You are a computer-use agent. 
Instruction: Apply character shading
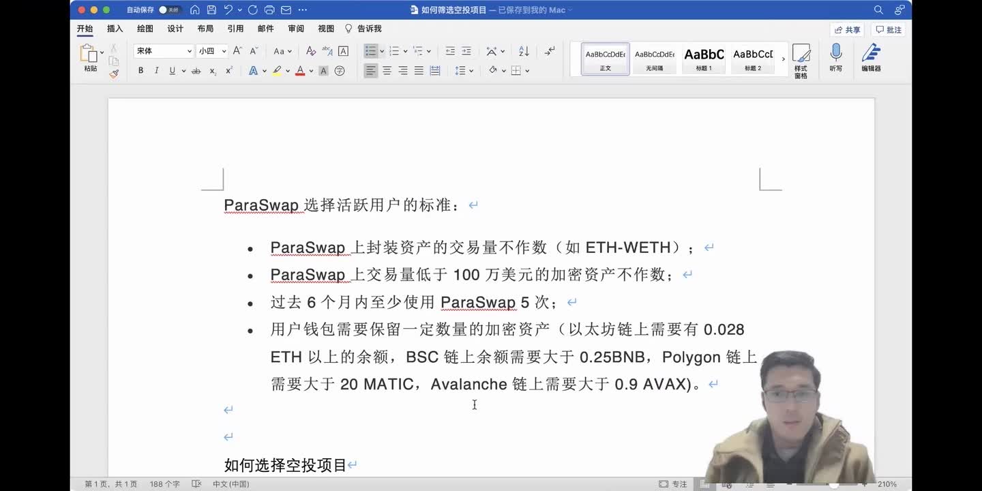pos(323,71)
